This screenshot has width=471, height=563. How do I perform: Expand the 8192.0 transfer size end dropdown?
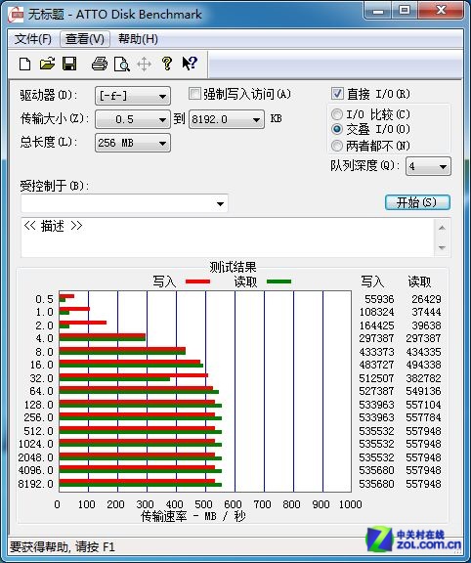[x=227, y=119]
